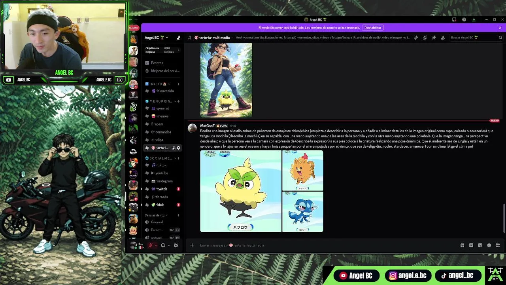Viewport: 506px width, 285px height.
Task: Open the general text channel
Action: point(162,108)
